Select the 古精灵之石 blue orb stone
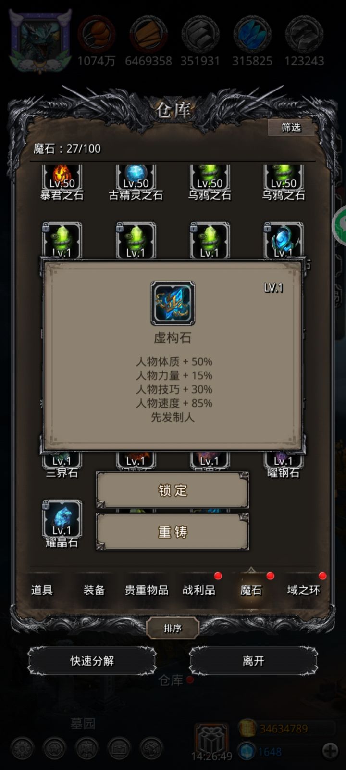The height and width of the screenshot is (770, 346). pyautogui.click(x=136, y=177)
